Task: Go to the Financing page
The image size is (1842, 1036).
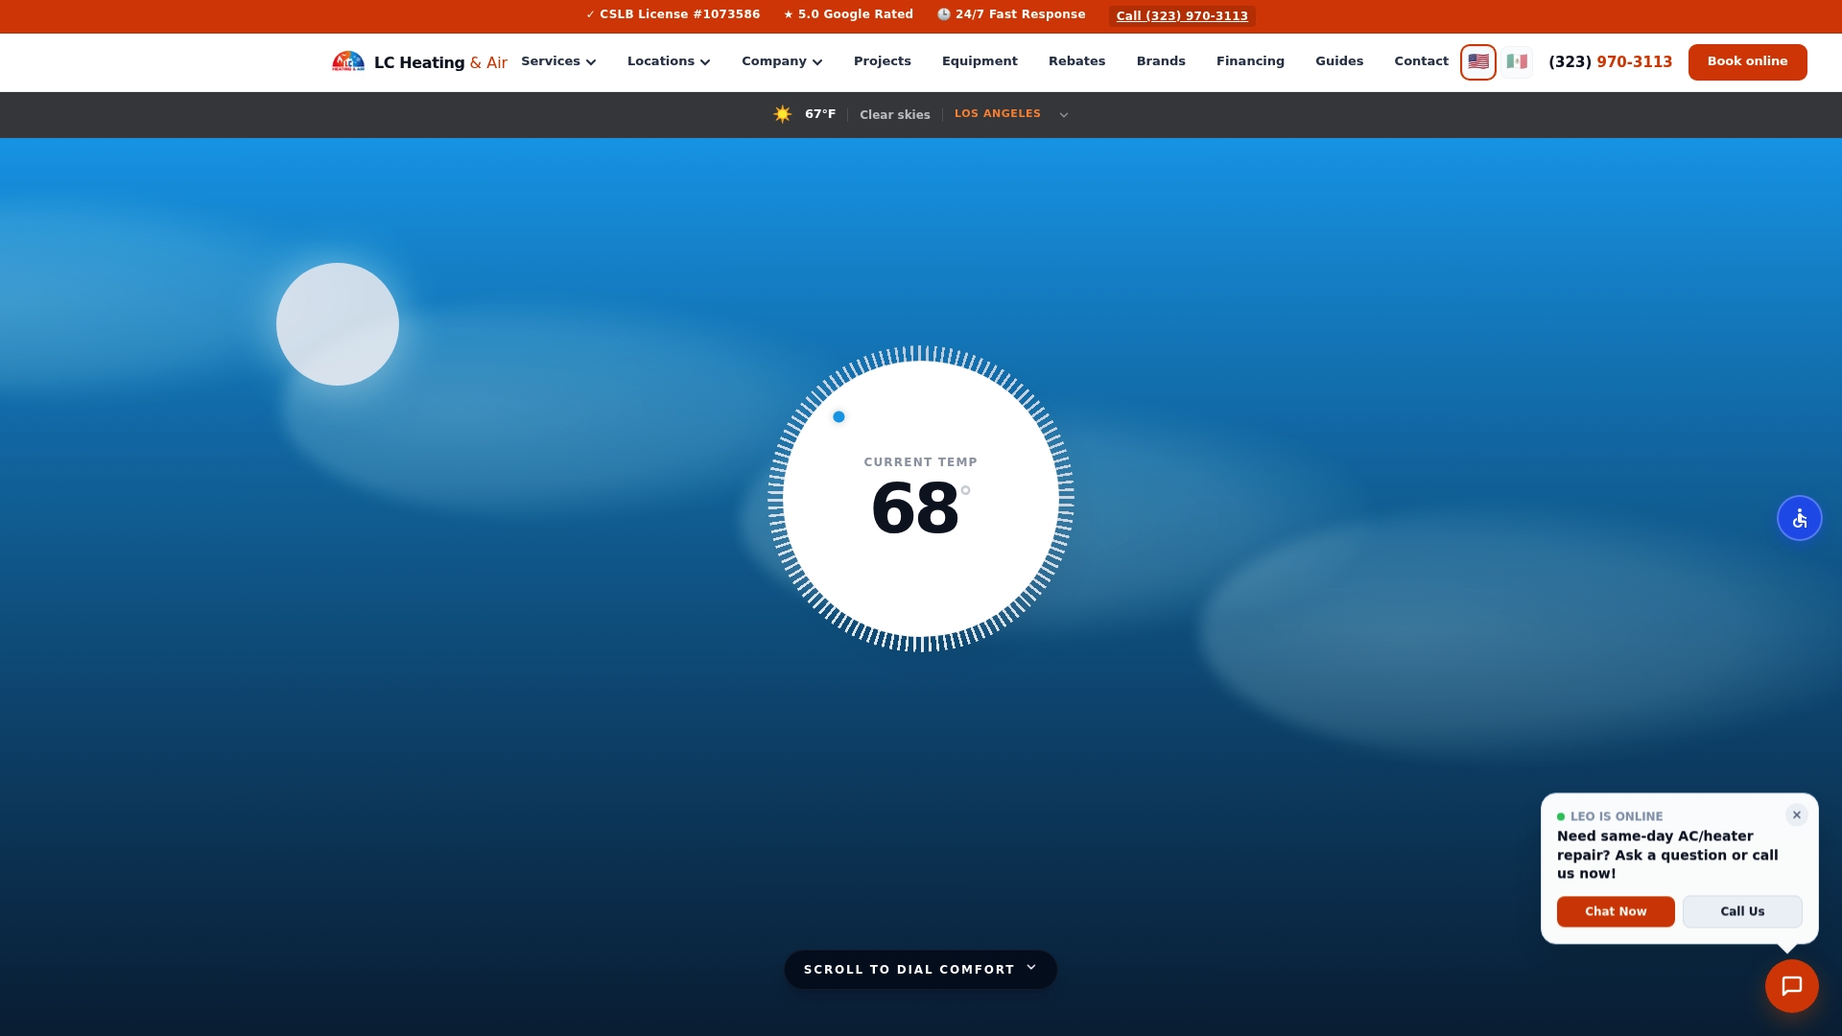Action: coord(1250,61)
